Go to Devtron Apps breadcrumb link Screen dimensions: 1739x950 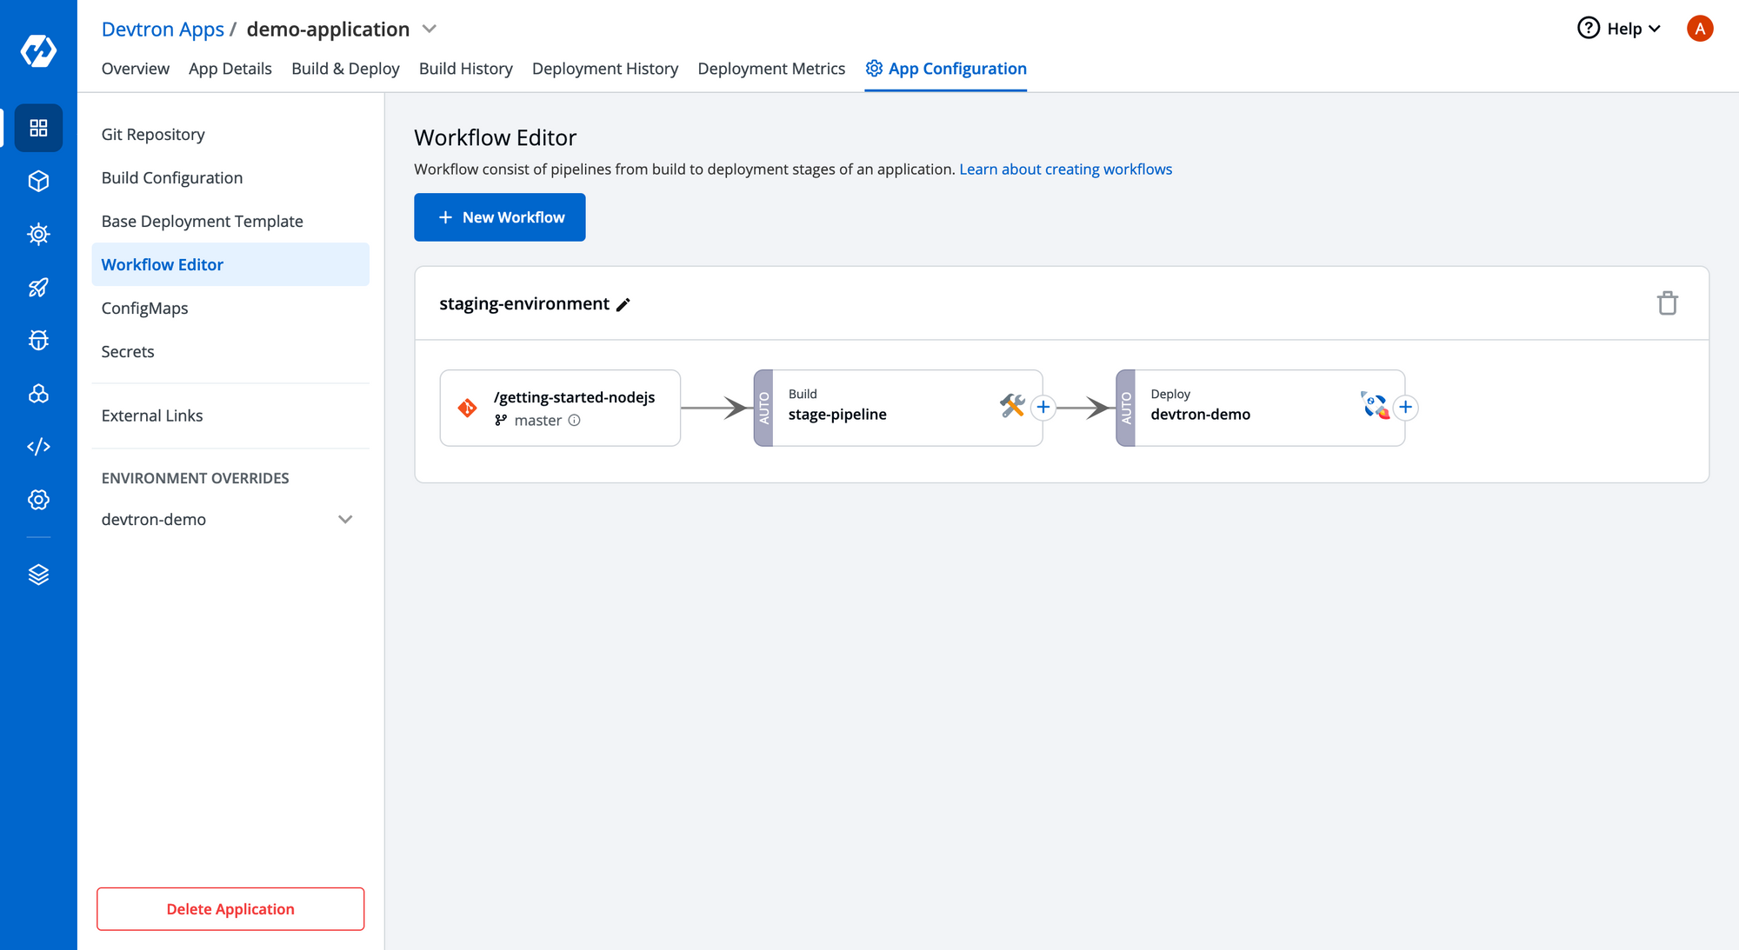(163, 29)
